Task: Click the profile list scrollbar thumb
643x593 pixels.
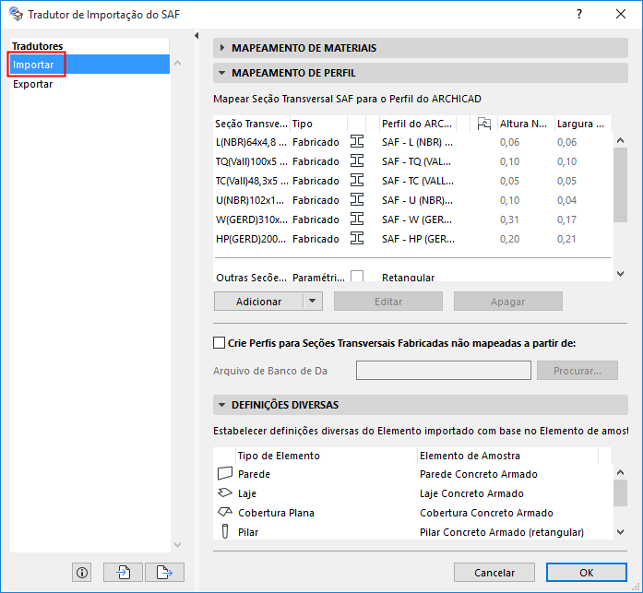Action: point(621,184)
